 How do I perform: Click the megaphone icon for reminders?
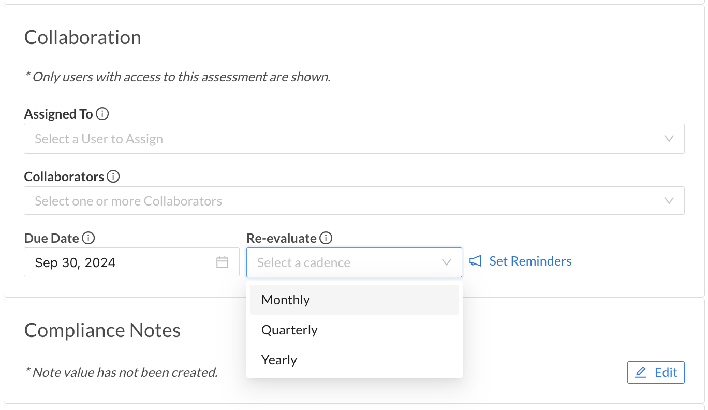(x=476, y=261)
